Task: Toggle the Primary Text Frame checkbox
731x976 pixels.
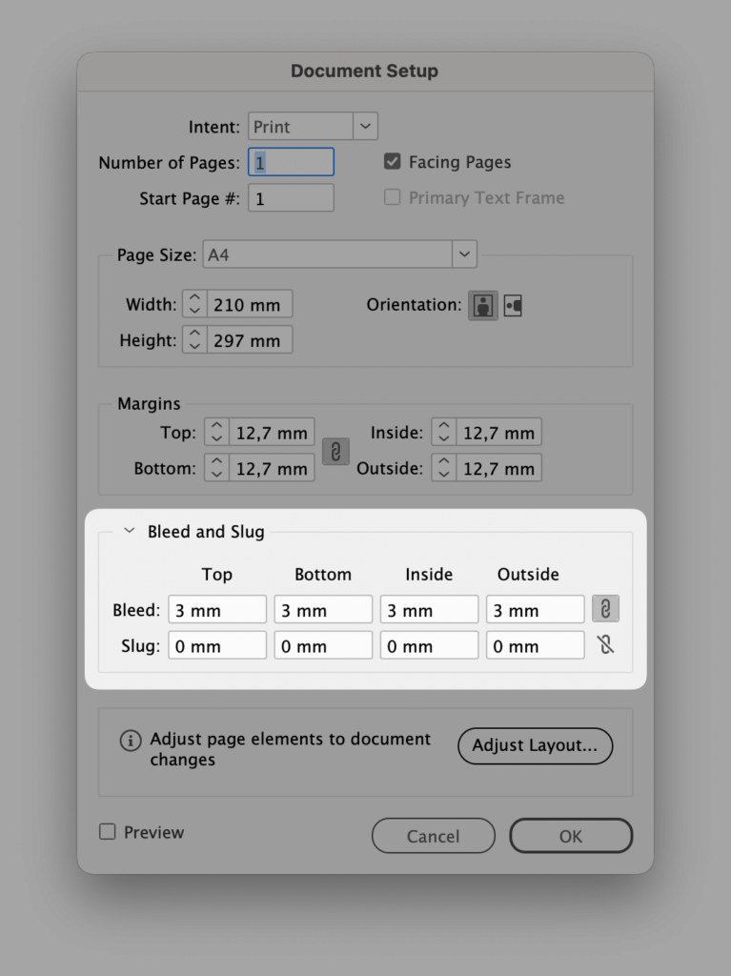Action: 392,198
